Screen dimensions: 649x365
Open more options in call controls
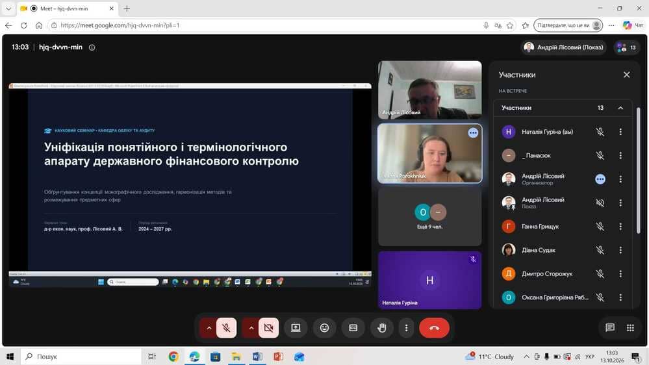pos(406,328)
